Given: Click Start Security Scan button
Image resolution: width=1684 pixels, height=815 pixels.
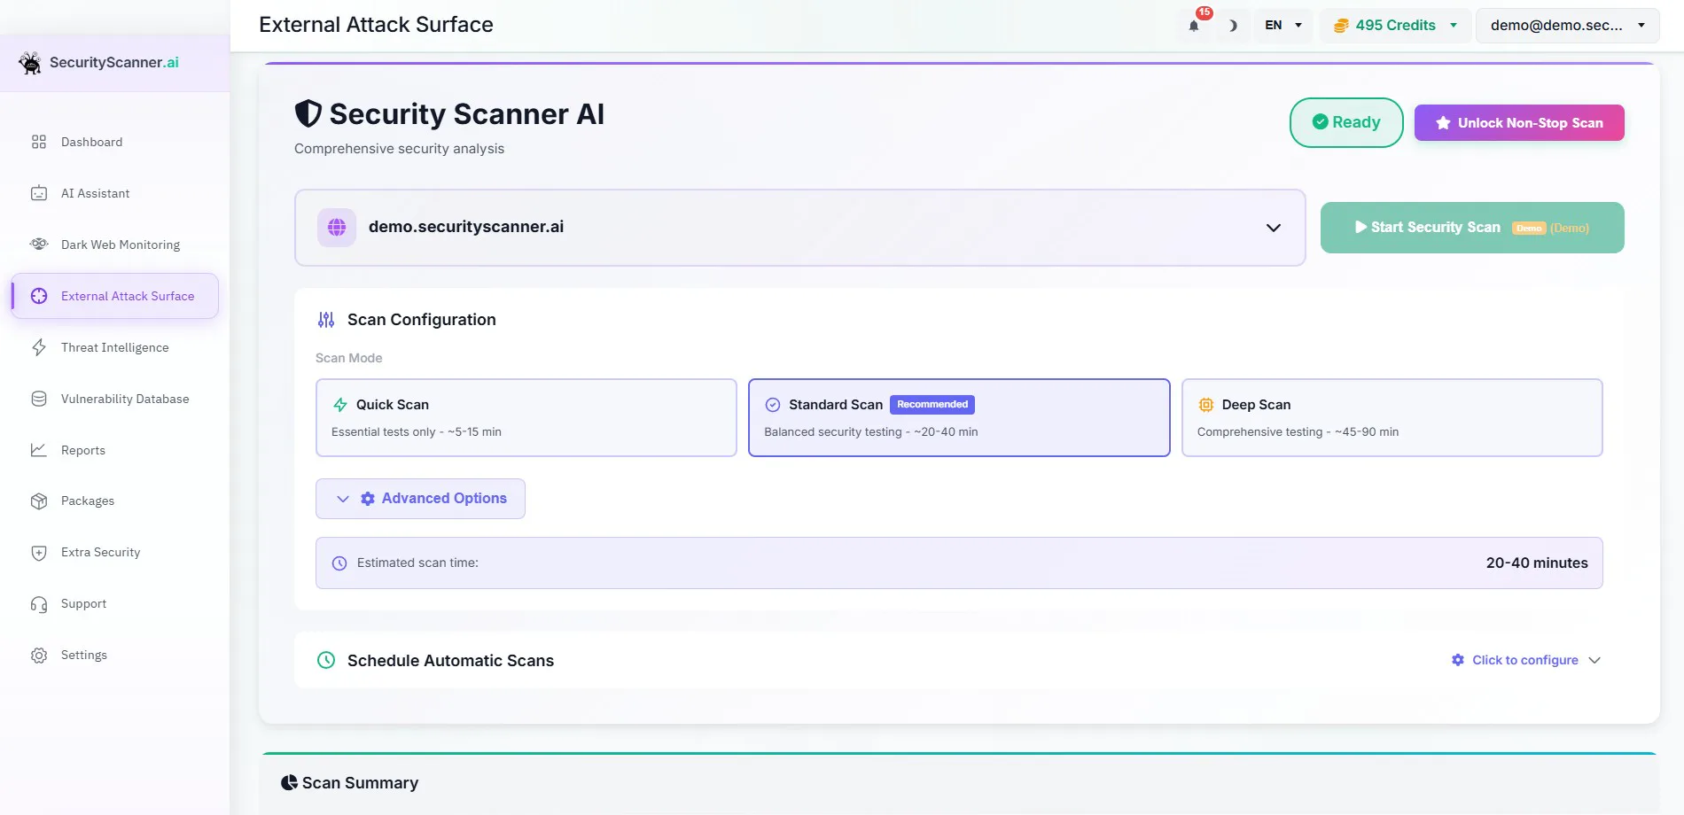Looking at the screenshot, I should click(x=1472, y=228).
